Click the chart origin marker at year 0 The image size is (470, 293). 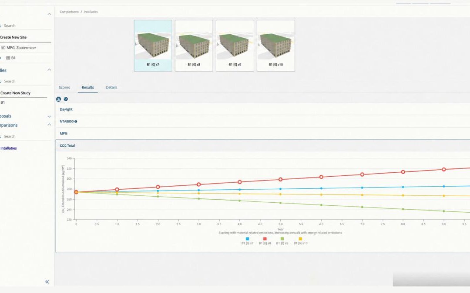76,192
